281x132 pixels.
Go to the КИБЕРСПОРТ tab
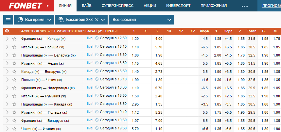tap(178, 6)
